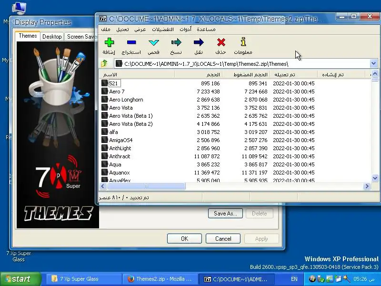Viewport: 381px width, 286px height.
Task: Click Cancel in Display Properties
Action: click(x=223, y=239)
